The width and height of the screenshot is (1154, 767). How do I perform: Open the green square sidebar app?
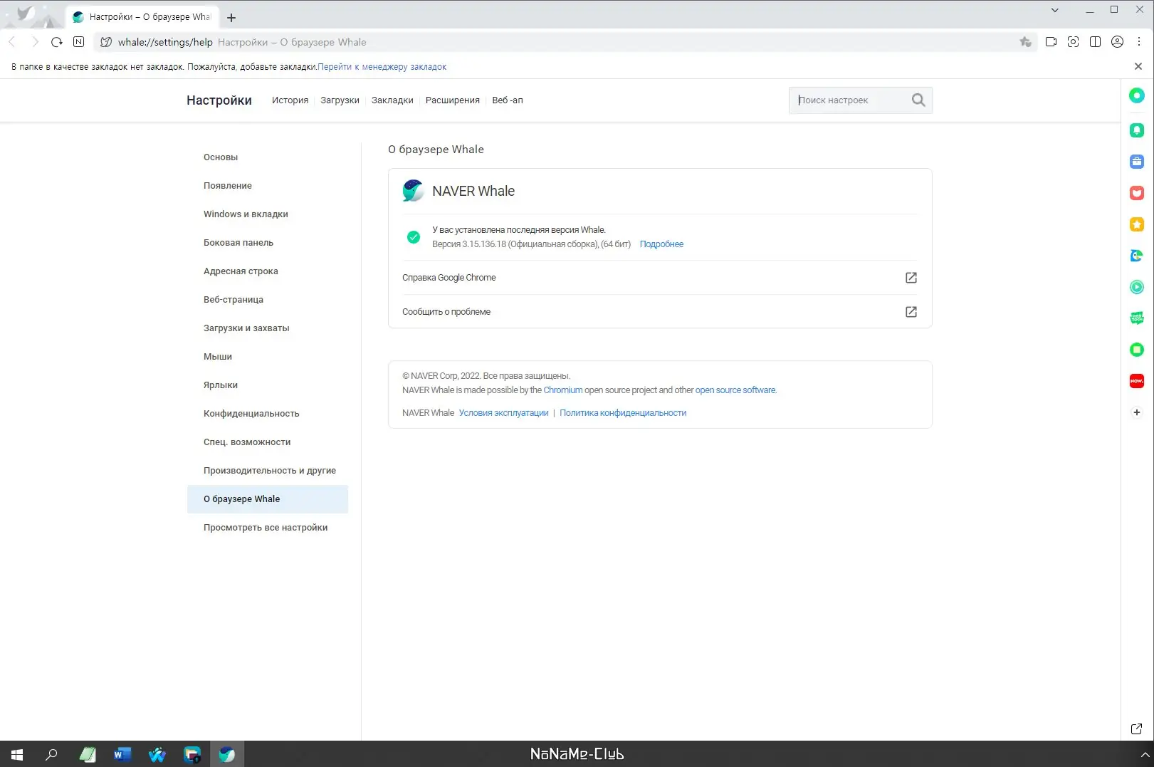click(x=1137, y=350)
